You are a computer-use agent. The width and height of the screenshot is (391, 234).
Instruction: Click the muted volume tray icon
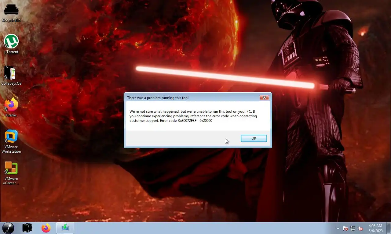click(360, 228)
